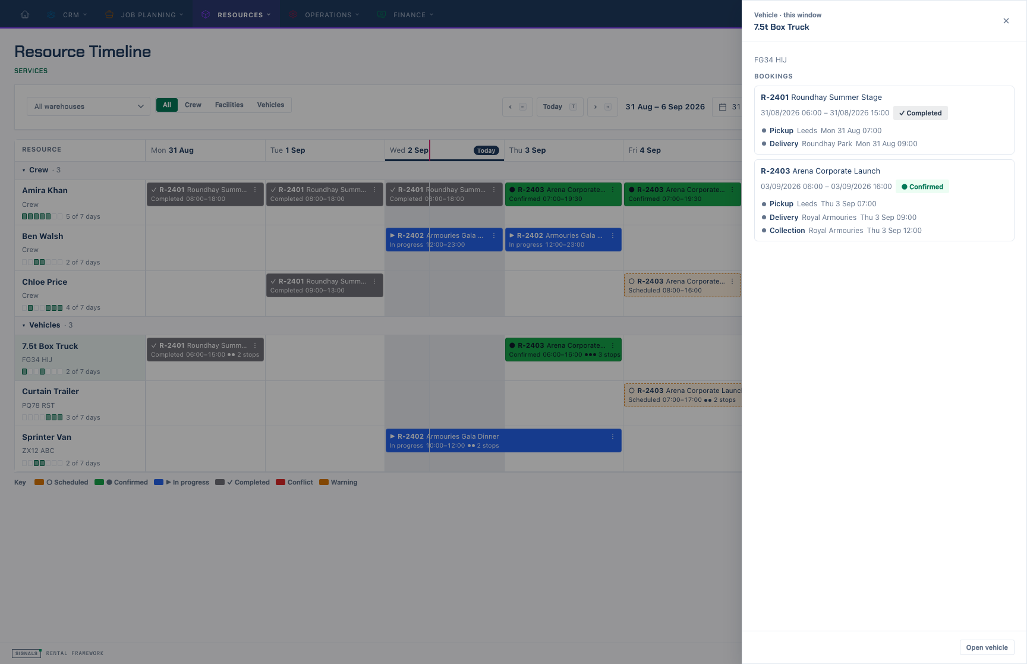Open options menu on Amira Khan Monday R-2401 booking
Image resolution: width=1027 pixels, height=664 pixels.
(255, 190)
